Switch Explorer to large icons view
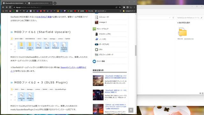 coord(203,93)
